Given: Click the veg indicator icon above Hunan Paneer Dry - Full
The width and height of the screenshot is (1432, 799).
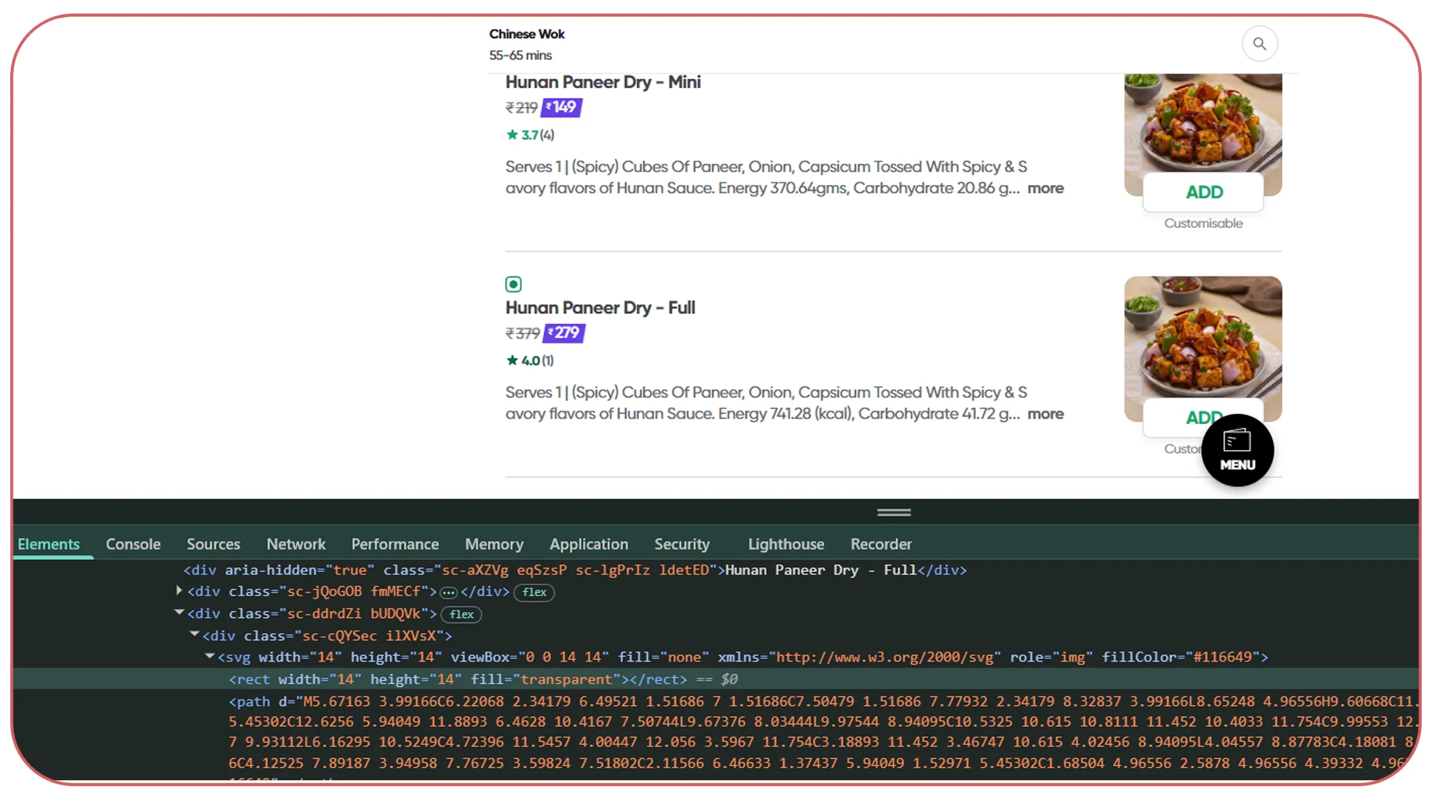Looking at the screenshot, I should [513, 284].
